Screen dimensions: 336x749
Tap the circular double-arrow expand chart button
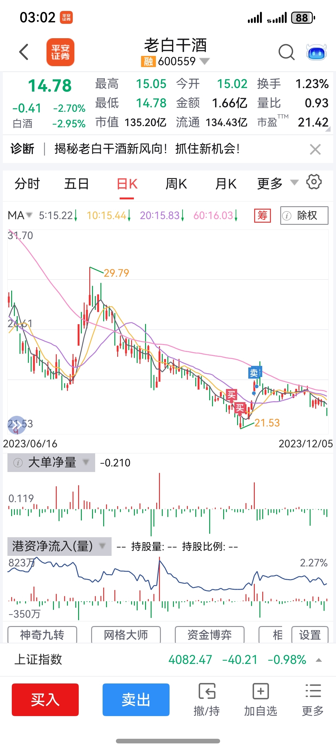click(x=16, y=424)
